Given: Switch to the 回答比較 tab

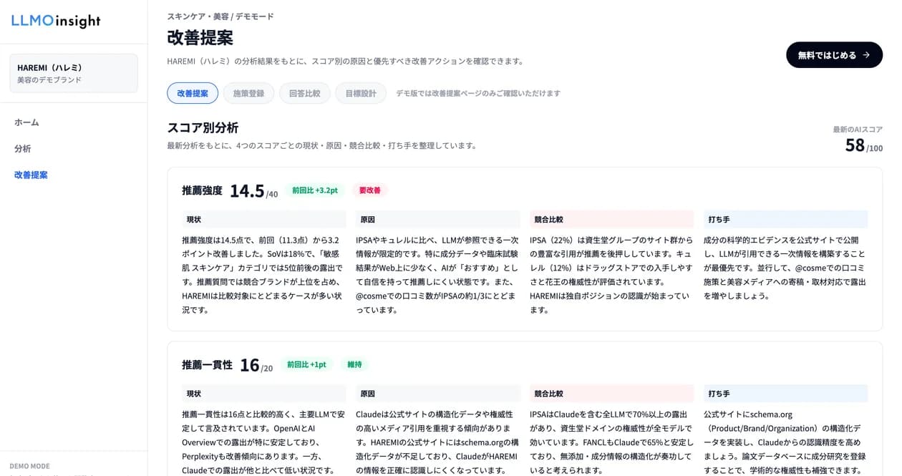Looking at the screenshot, I should (x=304, y=93).
